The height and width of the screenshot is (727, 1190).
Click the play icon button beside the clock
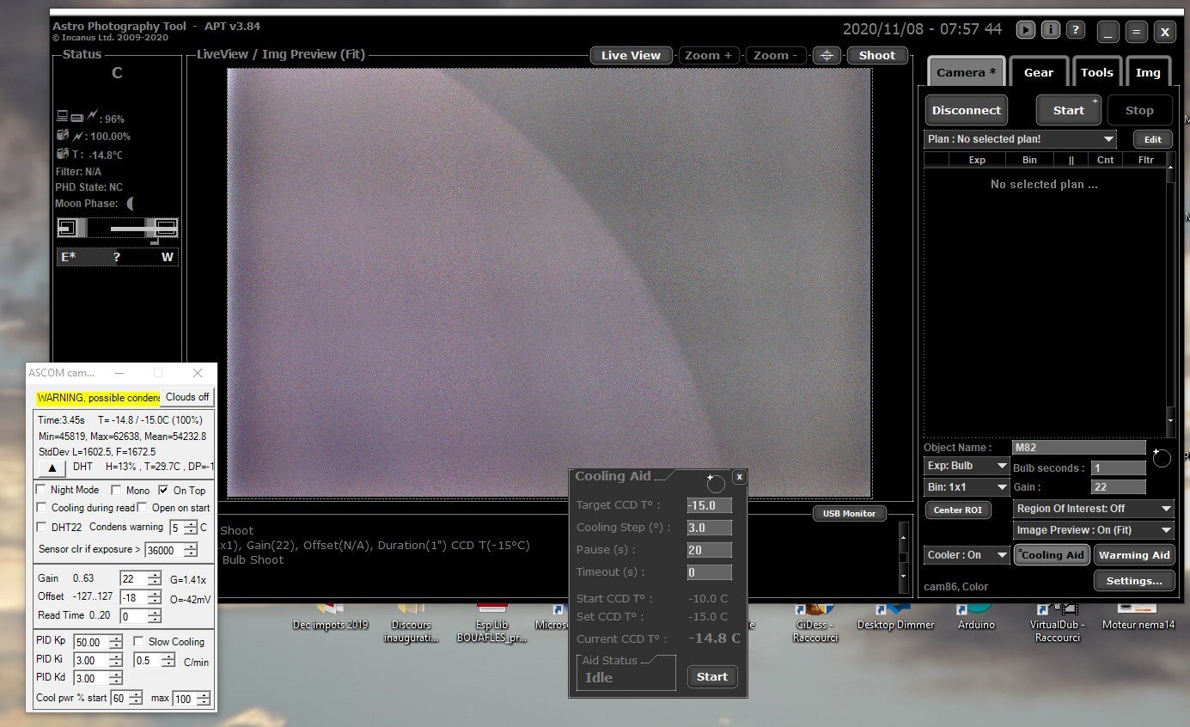coord(1025,30)
